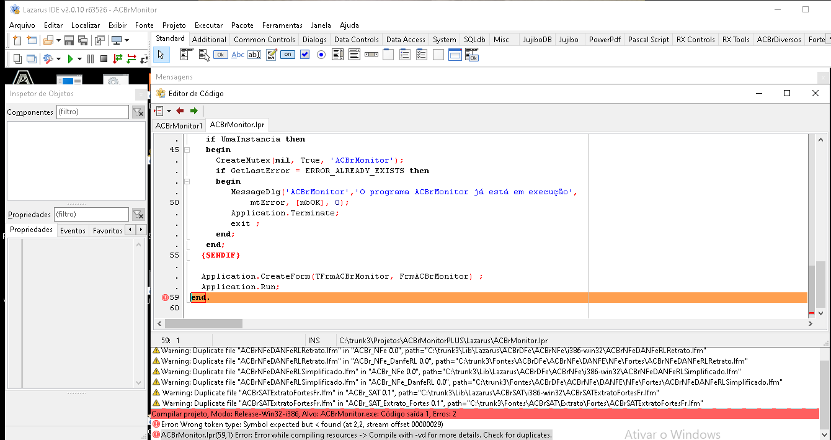Switch to the ACBrDiversos palette tab
The height and width of the screenshot is (440, 831).
[778, 39]
